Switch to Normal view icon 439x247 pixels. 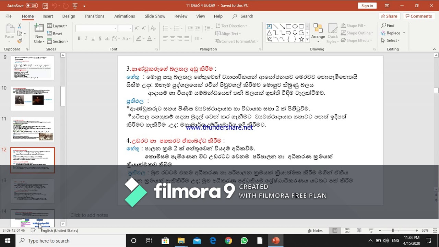coord(335,231)
